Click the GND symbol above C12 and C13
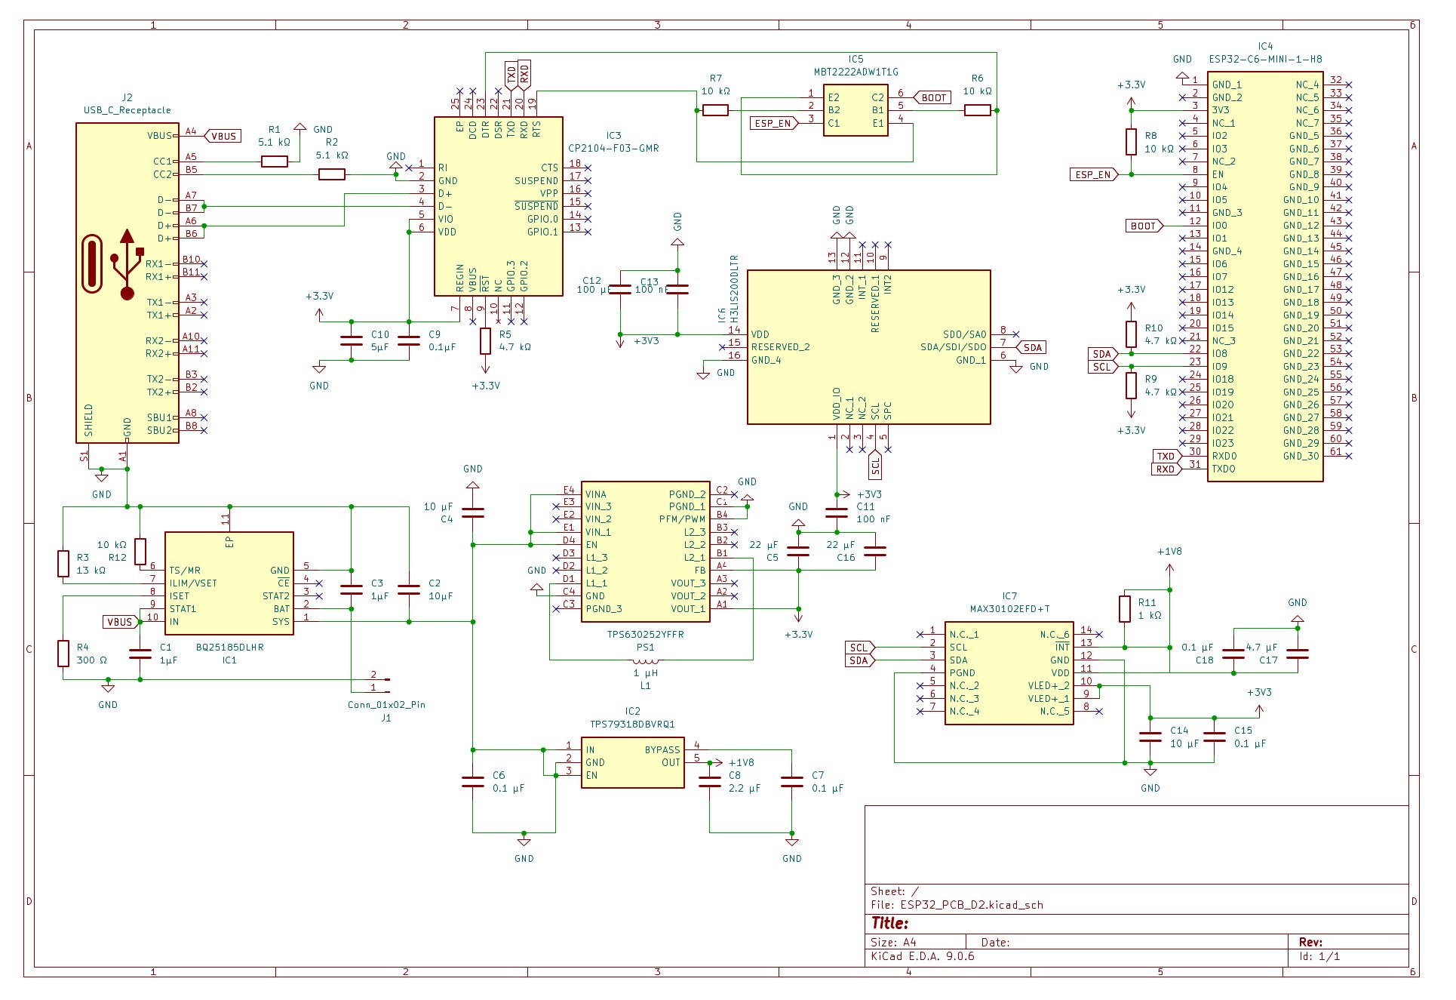Screen dimensions: 1456x1000 pyautogui.click(x=677, y=242)
